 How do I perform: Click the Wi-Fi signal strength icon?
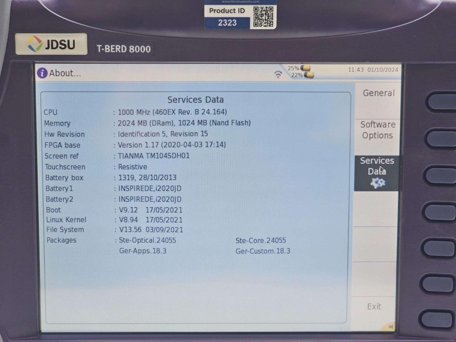click(279, 74)
